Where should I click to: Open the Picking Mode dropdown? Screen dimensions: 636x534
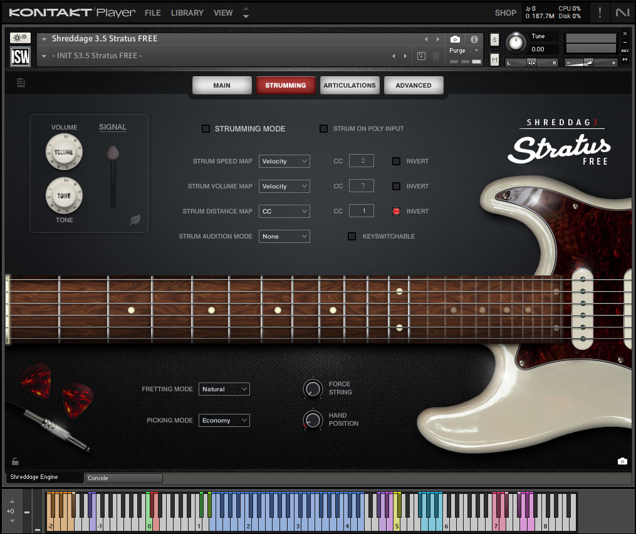pyautogui.click(x=224, y=421)
